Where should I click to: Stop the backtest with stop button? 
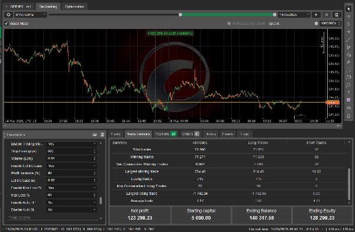327,15
